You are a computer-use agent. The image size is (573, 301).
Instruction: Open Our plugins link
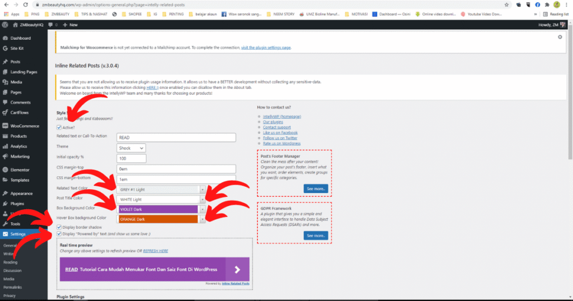tap(273, 122)
